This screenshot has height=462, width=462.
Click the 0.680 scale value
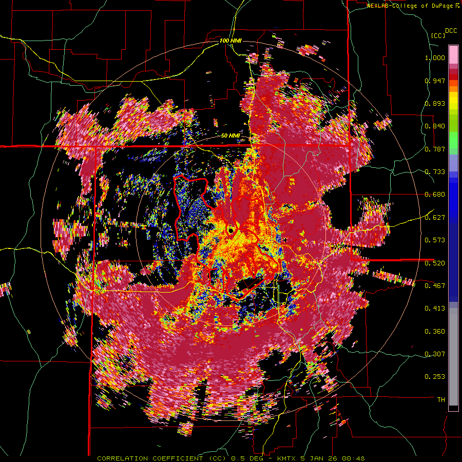click(435, 195)
